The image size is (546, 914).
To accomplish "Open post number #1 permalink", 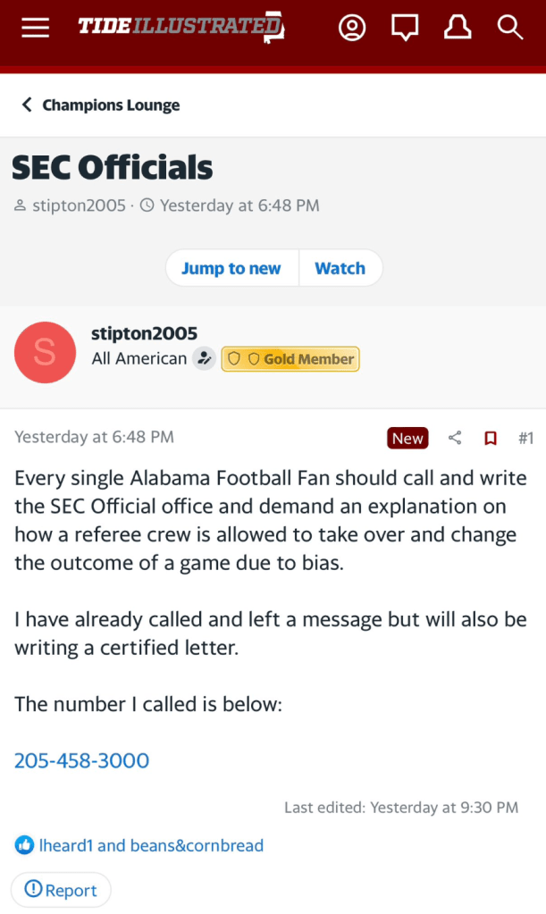I will [525, 438].
